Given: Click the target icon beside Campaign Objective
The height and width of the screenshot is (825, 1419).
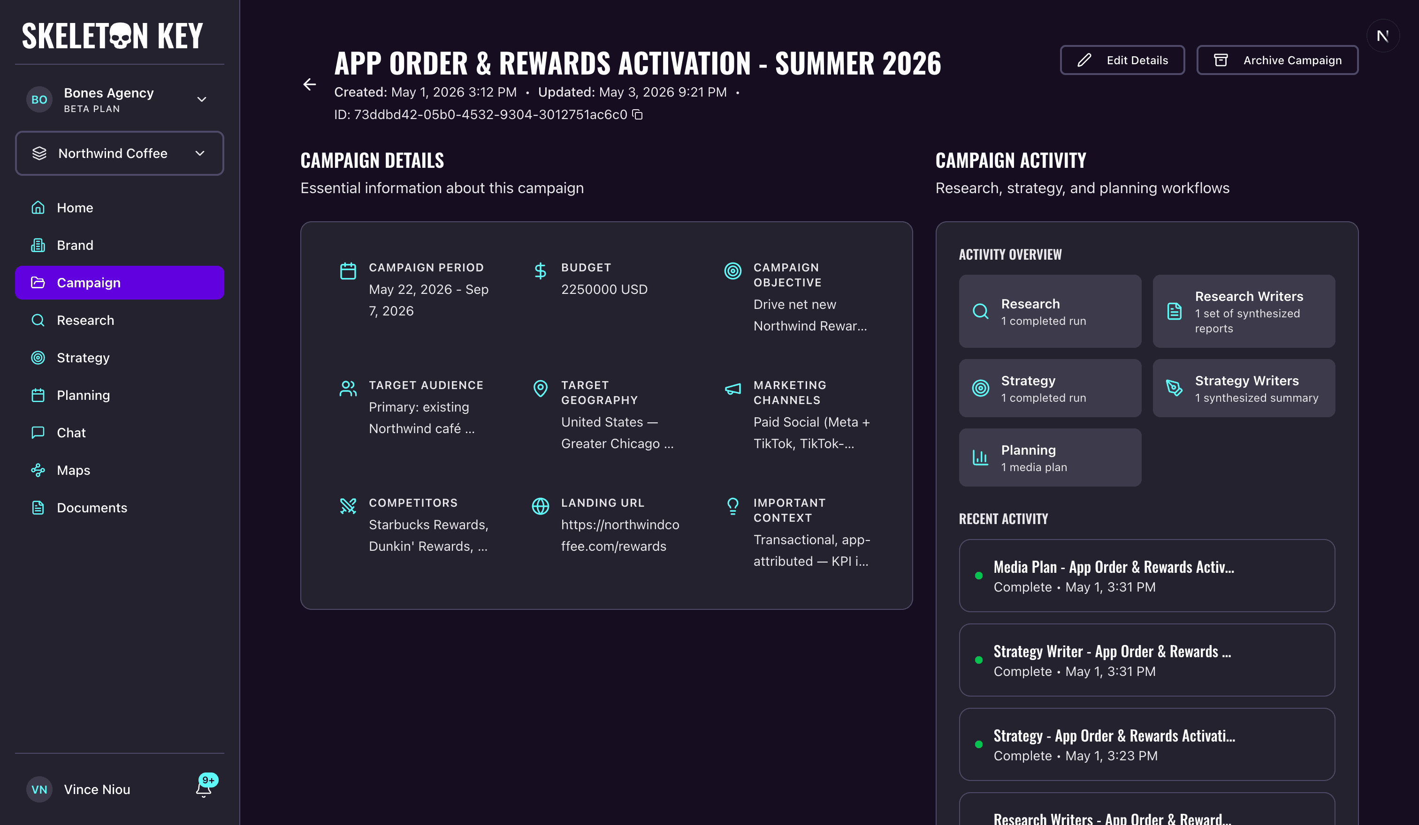Looking at the screenshot, I should point(732,271).
